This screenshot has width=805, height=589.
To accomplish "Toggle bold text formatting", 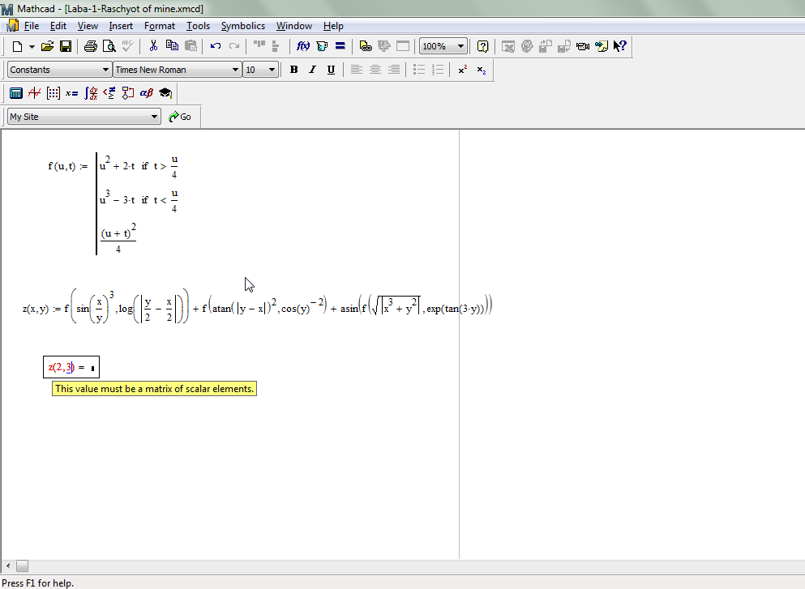I will [293, 70].
